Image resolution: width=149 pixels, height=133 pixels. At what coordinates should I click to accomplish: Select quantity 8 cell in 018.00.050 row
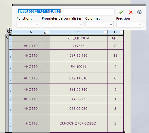115,109
